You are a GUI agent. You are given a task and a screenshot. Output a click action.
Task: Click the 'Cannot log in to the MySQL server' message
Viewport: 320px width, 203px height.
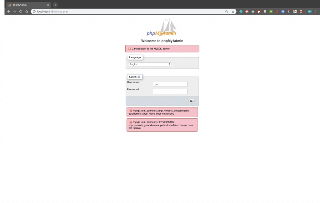pyautogui.click(x=162, y=49)
